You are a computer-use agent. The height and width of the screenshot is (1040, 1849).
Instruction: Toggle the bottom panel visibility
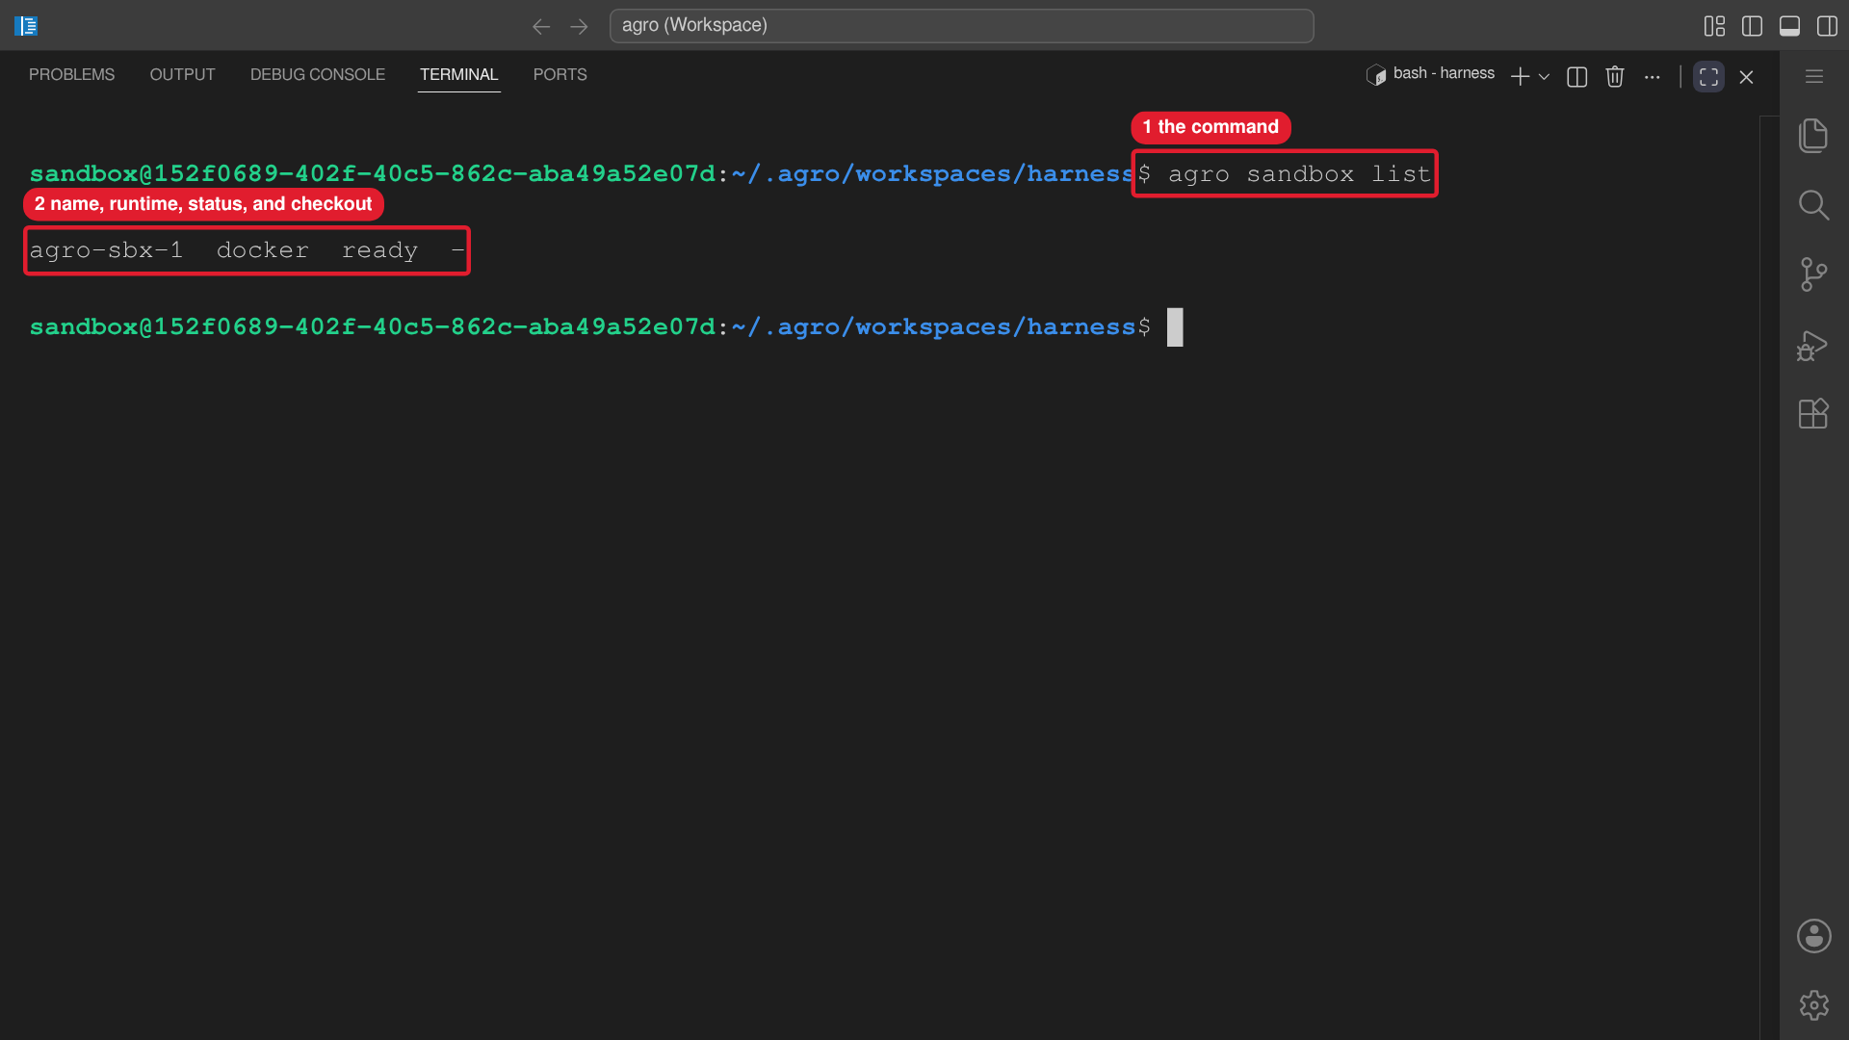click(x=1789, y=26)
